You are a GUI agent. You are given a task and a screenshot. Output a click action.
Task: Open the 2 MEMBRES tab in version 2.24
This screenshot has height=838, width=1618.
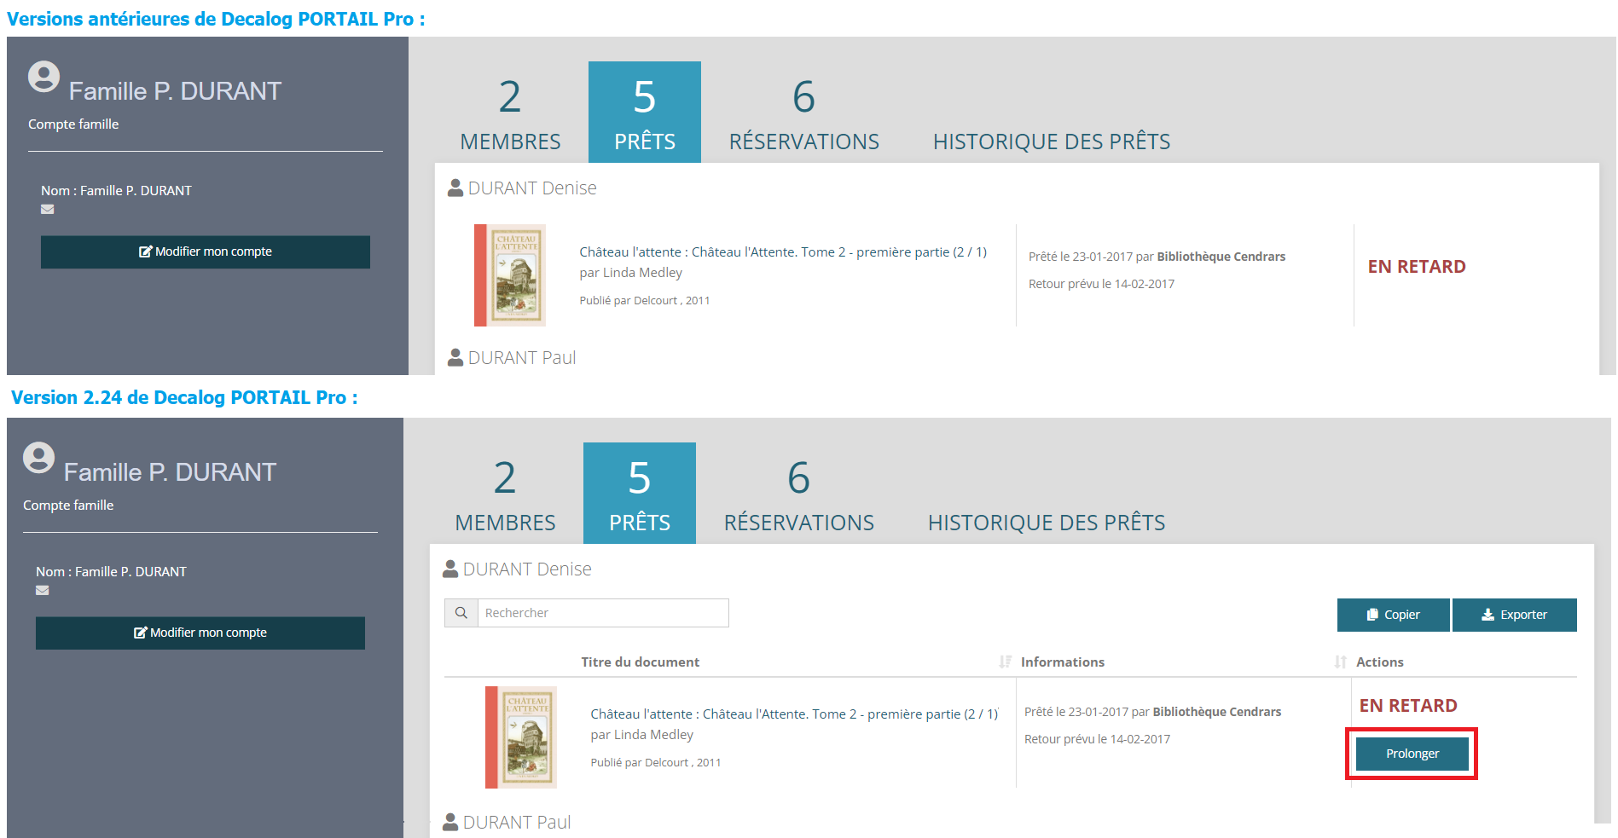[505, 494]
